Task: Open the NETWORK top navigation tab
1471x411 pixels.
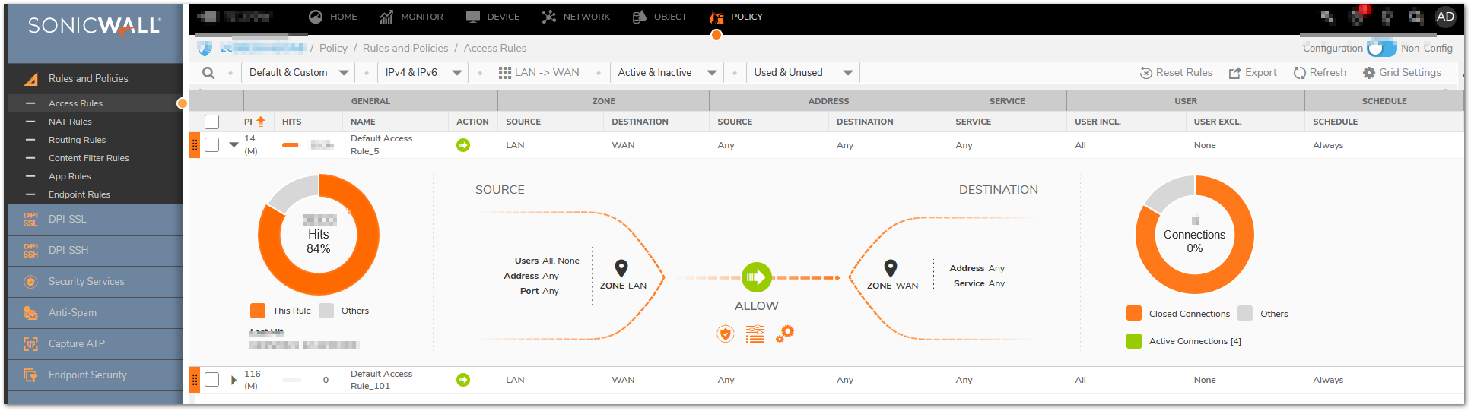Action: [x=576, y=17]
